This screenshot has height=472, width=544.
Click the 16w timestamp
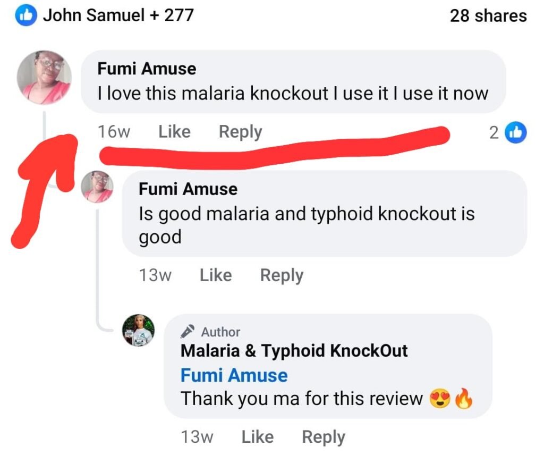(114, 132)
